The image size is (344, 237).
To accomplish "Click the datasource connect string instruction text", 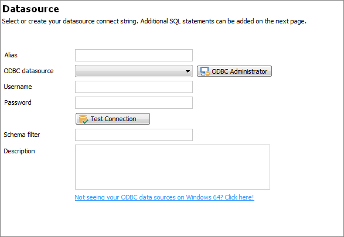I will pos(154,21).
